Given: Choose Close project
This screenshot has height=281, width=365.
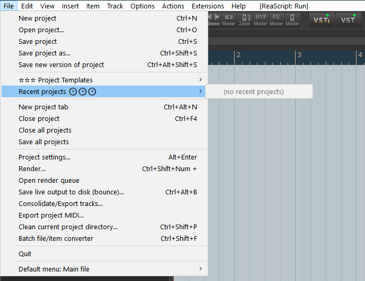Looking at the screenshot, I should point(104,118).
